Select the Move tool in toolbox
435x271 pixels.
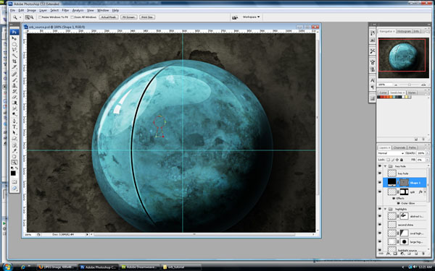(x=14, y=38)
